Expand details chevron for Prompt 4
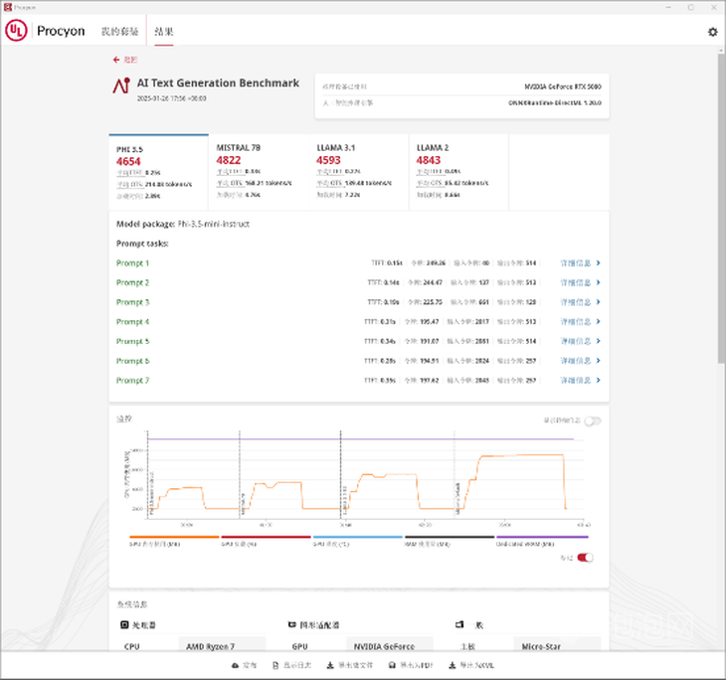726x680 pixels. coord(598,322)
